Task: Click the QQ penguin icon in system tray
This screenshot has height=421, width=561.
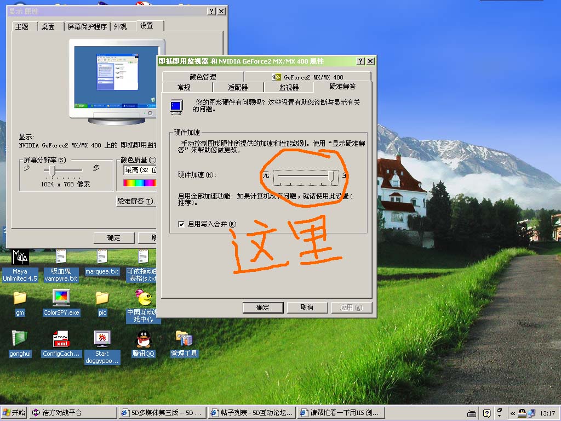Action: click(x=522, y=413)
